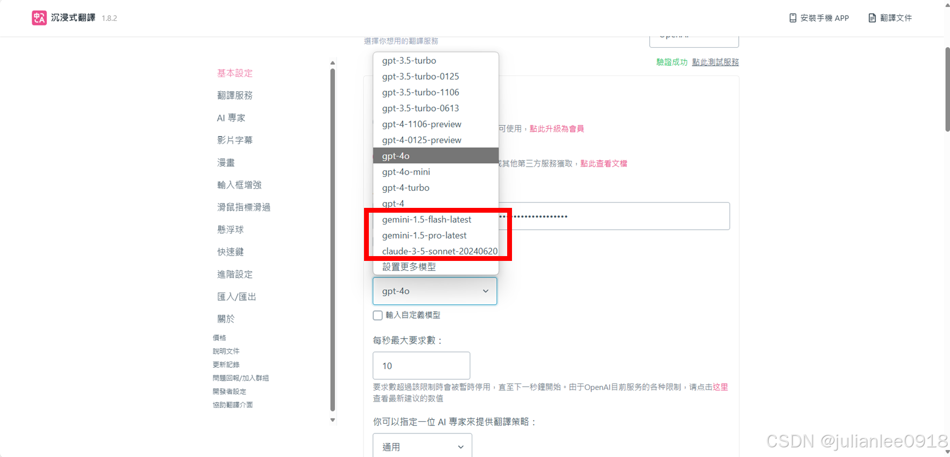Open 關於 sidebar section
This screenshot has height=457, width=950.
tap(226, 319)
